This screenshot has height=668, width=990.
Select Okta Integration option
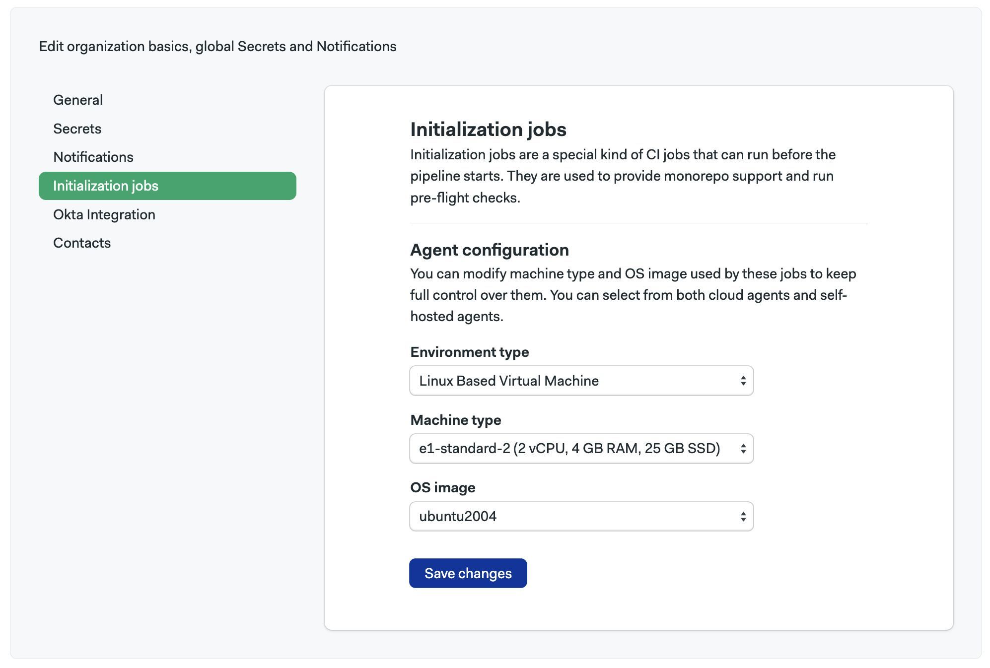point(104,214)
